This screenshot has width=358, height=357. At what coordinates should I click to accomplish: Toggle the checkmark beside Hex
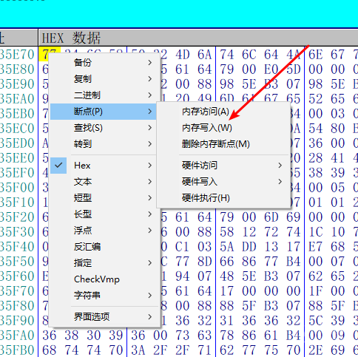coord(58,166)
